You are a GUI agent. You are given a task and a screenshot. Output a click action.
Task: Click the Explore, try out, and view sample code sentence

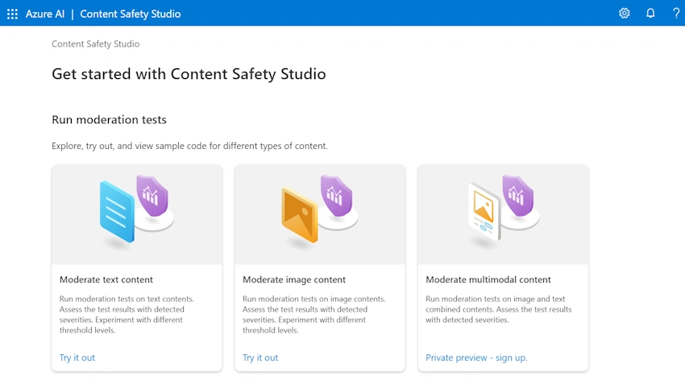click(x=189, y=146)
